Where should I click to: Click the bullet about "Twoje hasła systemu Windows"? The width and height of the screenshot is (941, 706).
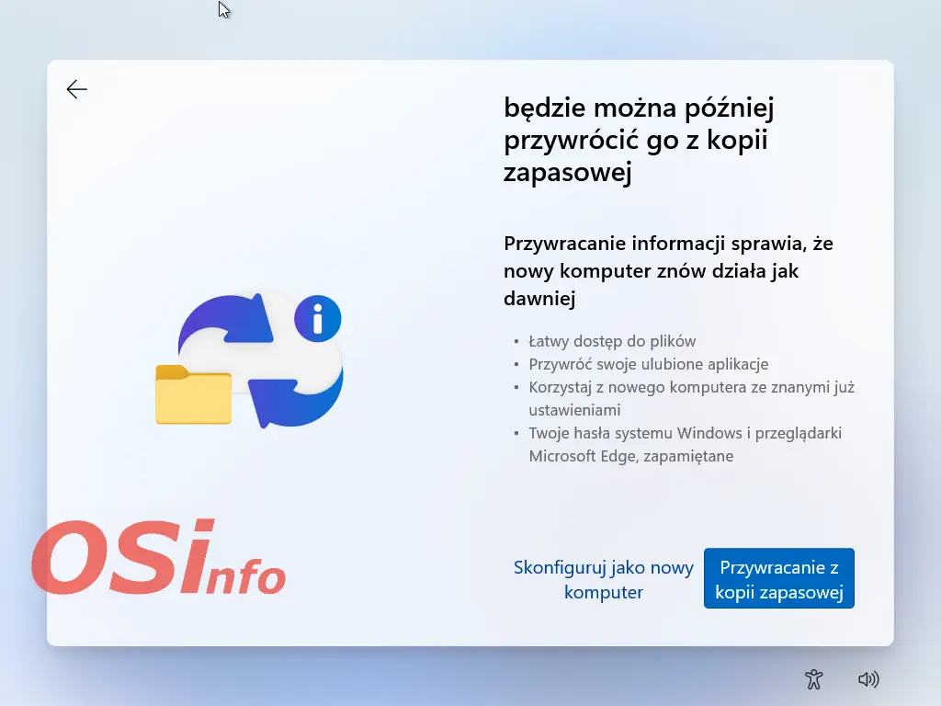pyautogui.click(x=685, y=433)
